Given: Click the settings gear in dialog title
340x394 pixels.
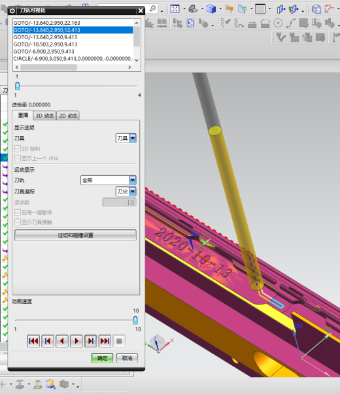Looking at the screenshot, I should point(12,11).
